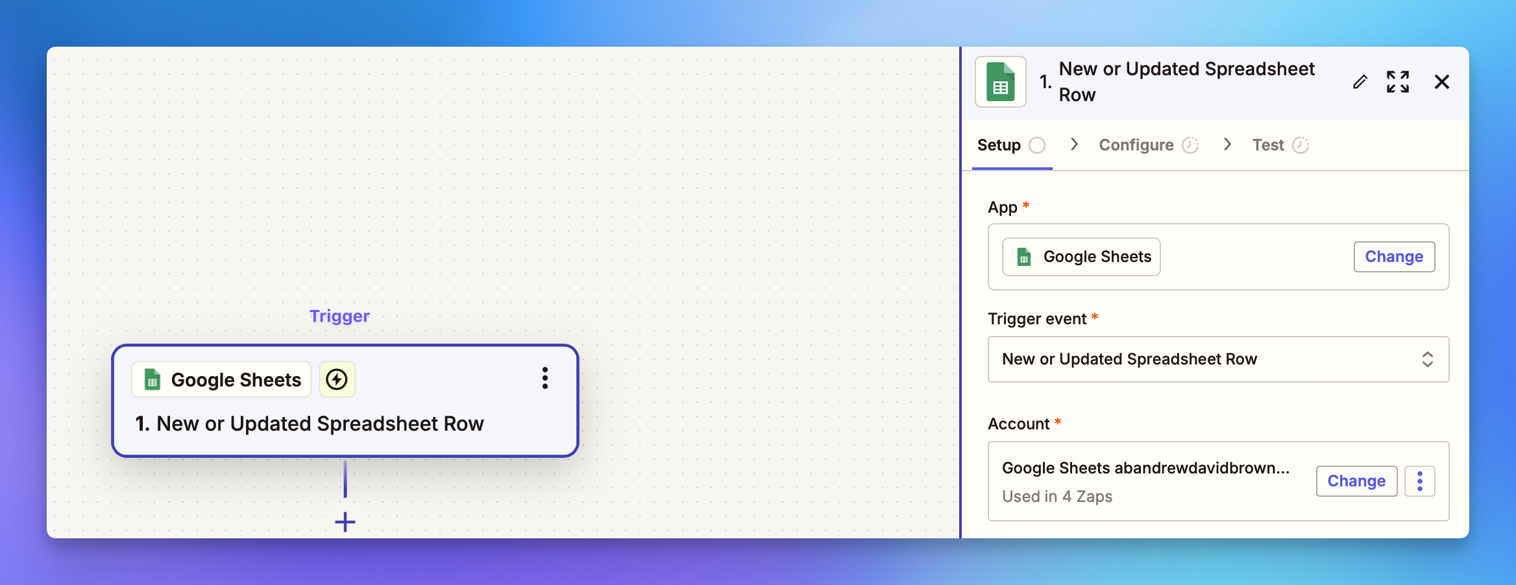Open the account options three-dot menu
The image size is (1516, 585).
(x=1420, y=481)
